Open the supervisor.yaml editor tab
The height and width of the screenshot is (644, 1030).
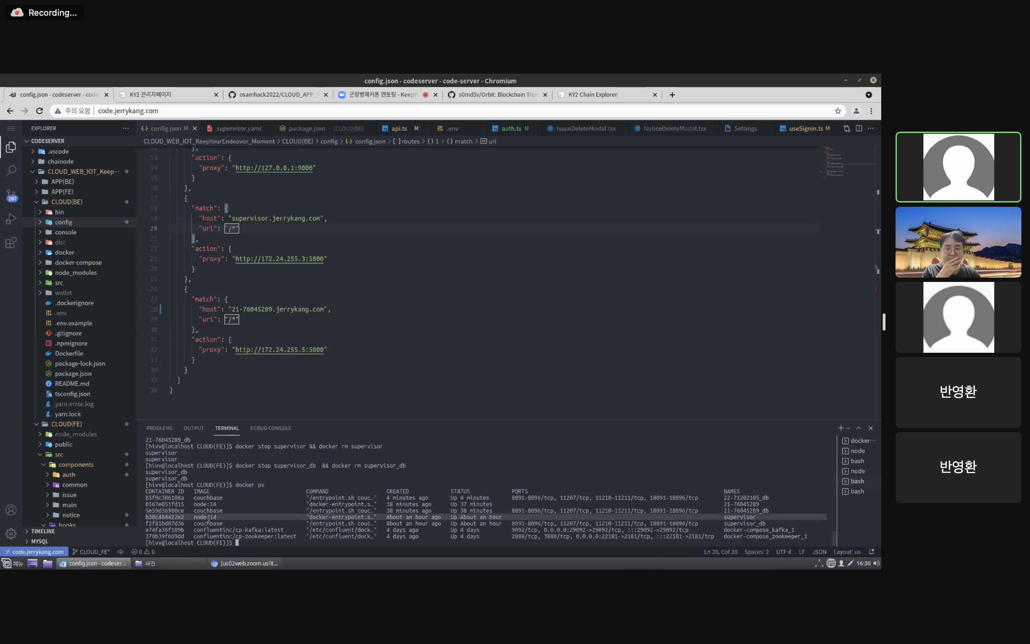(x=238, y=128)
